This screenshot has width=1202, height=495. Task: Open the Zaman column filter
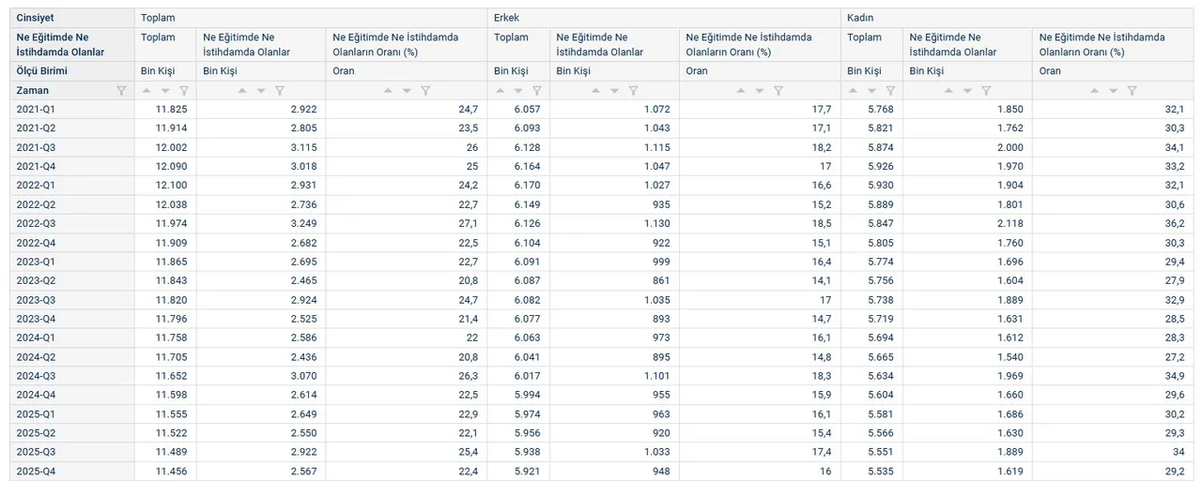point(121,91)
